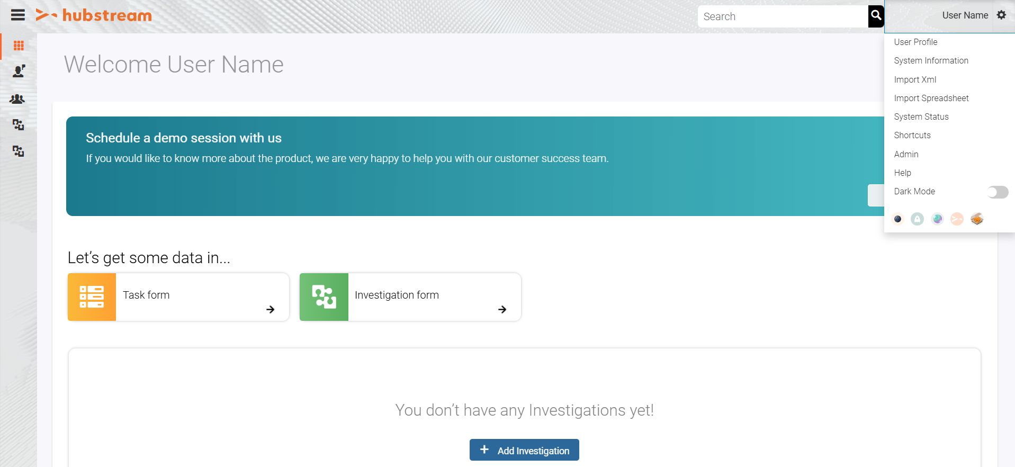Click the magnifier search button
Viewport: 1015px width, 467px height.
tap(876, 16)
